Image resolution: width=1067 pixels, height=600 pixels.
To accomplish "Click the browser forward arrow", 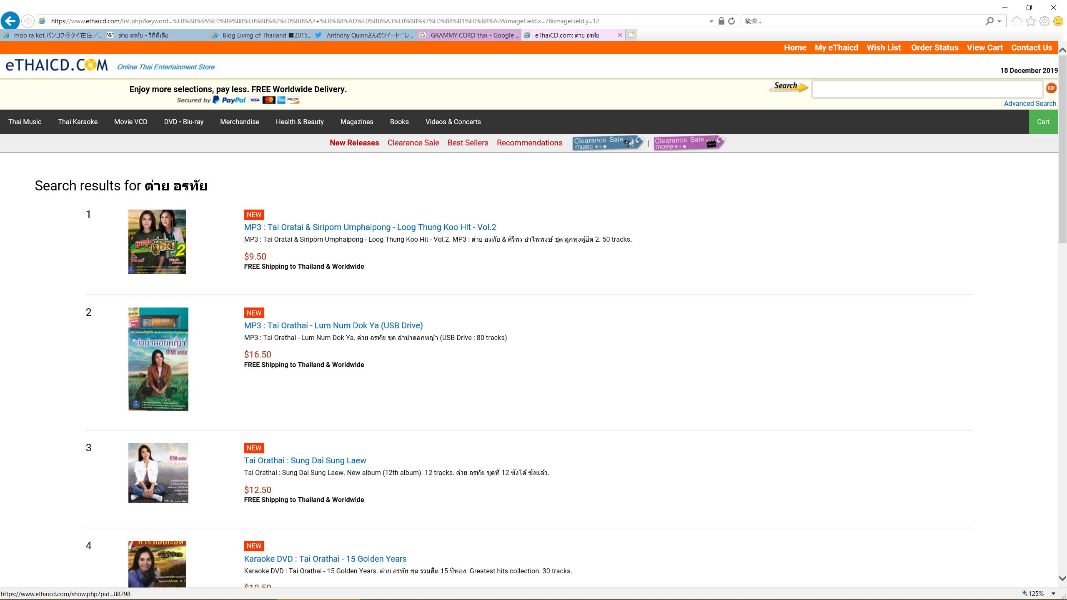I will tap(28, 21).
